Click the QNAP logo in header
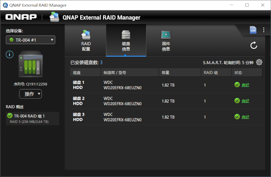The height and width of the screenshot is (177, 271). point(21,17)
